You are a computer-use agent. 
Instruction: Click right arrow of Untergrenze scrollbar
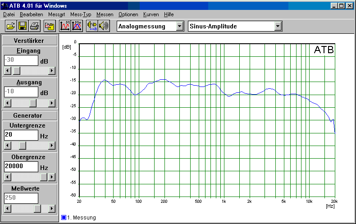click(52, 146)
